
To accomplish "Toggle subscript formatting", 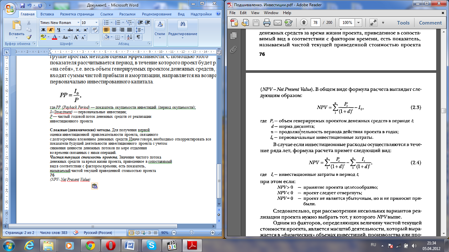I will pos(78,30).
